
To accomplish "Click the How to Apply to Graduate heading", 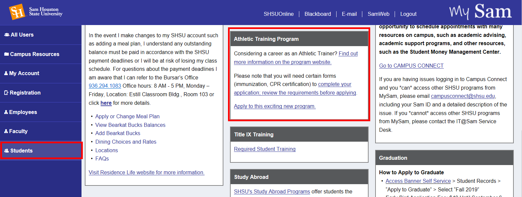I will point(411,172).
